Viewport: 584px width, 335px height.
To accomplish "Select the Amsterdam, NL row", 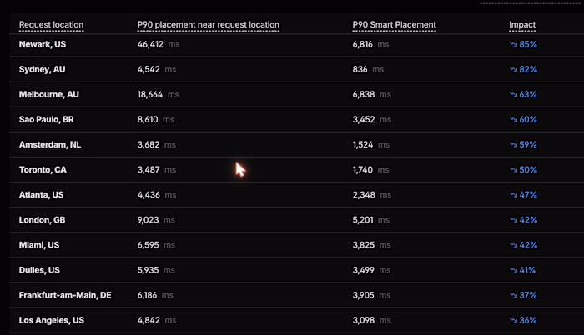I will tap(296, 145).
